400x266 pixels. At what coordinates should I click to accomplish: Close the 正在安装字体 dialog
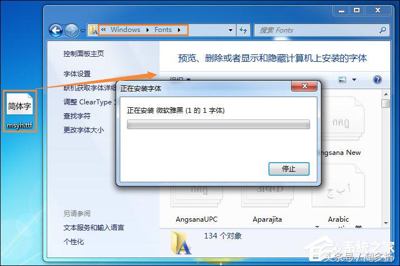point(304,86)
